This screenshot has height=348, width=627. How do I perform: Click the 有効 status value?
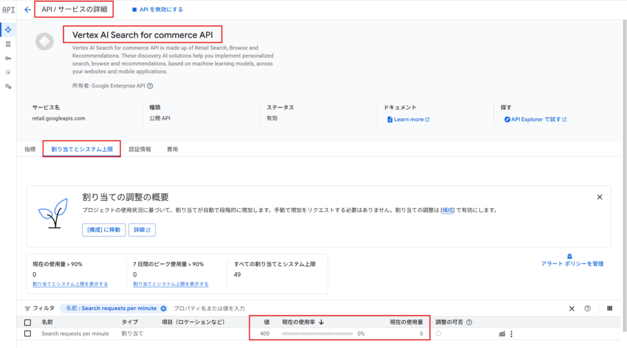click(272, 118)
